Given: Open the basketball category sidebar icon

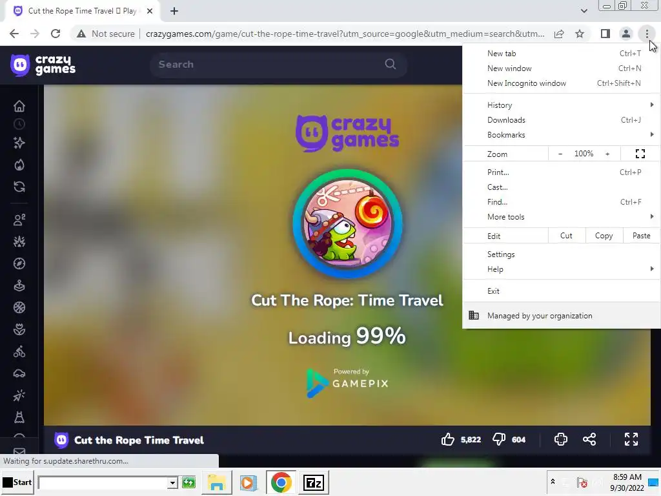Looking at the screenshot, I should tap(19, 307).
